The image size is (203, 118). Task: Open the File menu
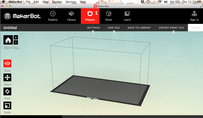28,2
